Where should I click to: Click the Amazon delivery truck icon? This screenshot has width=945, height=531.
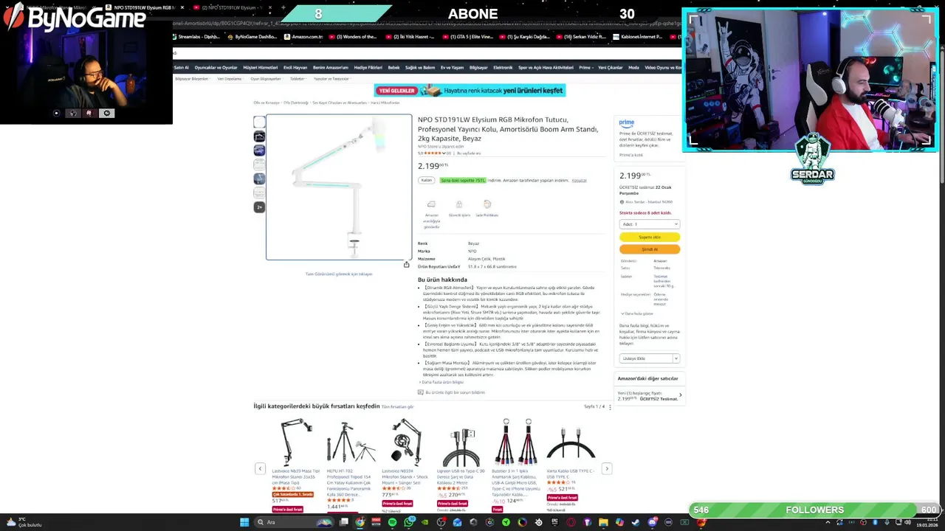431,204
